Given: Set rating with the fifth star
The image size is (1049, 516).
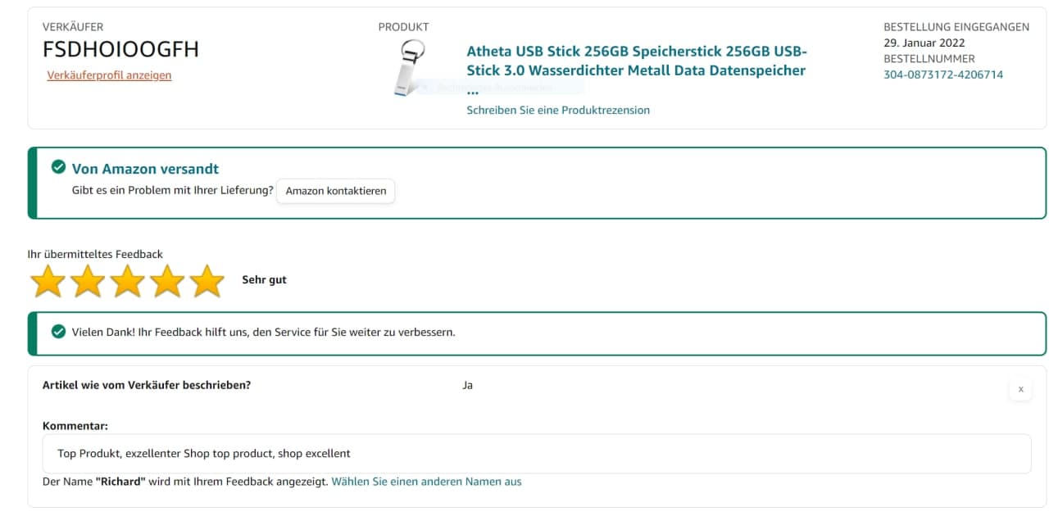Looking at the screenshot, I should pos(207,281).
